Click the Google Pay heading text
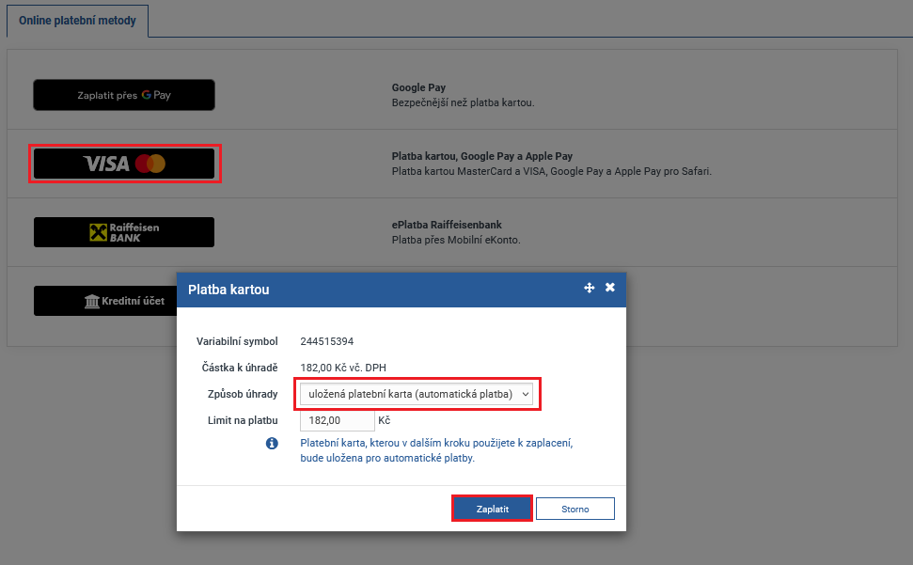 coord(418,87)
